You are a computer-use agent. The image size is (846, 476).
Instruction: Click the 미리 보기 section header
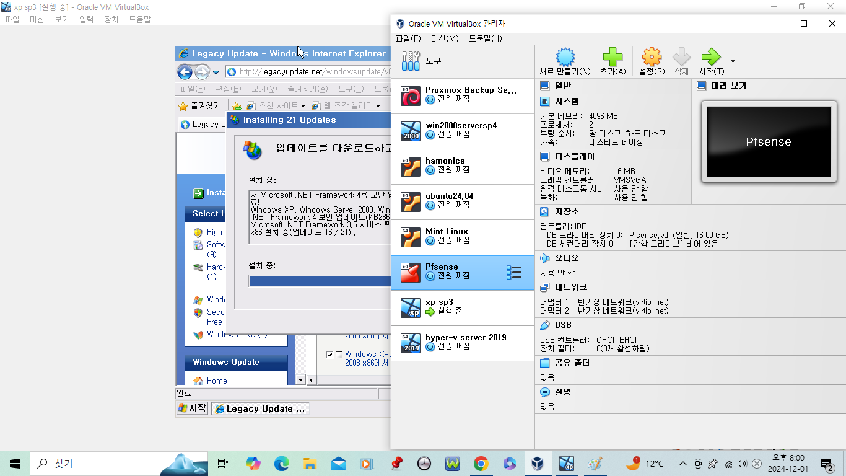[728, 86]
